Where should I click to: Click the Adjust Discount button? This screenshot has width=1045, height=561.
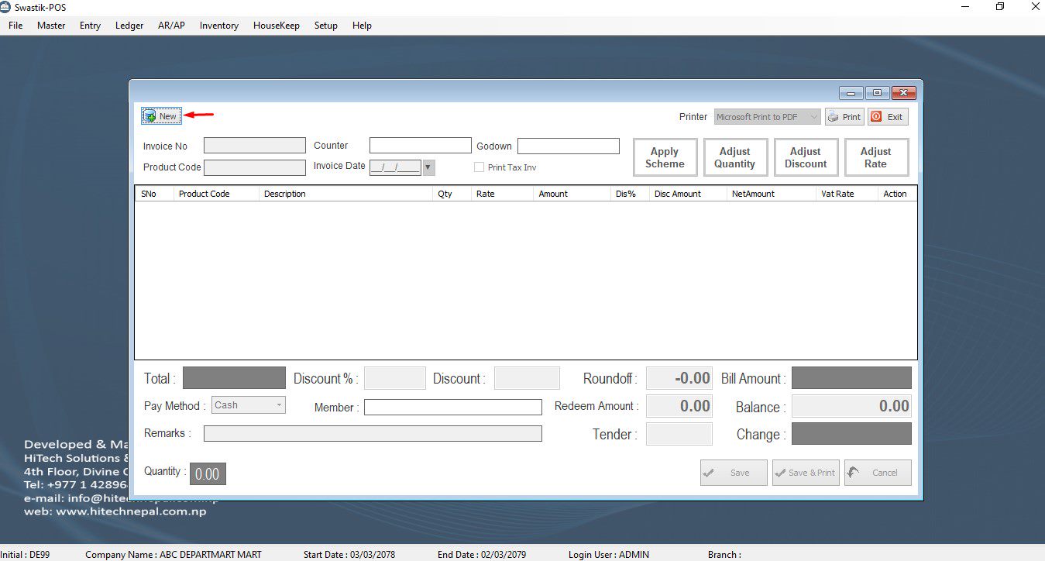(x=805, y=158)
